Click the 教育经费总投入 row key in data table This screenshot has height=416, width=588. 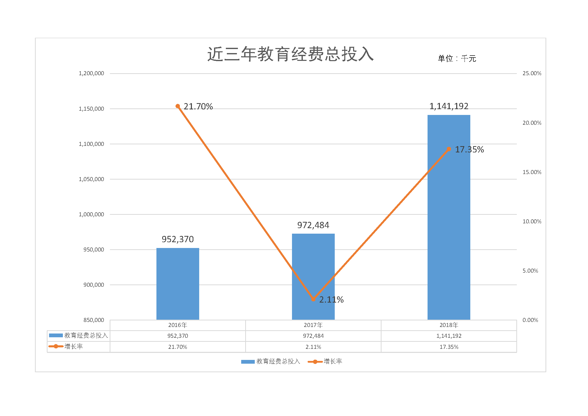[79, 336]
